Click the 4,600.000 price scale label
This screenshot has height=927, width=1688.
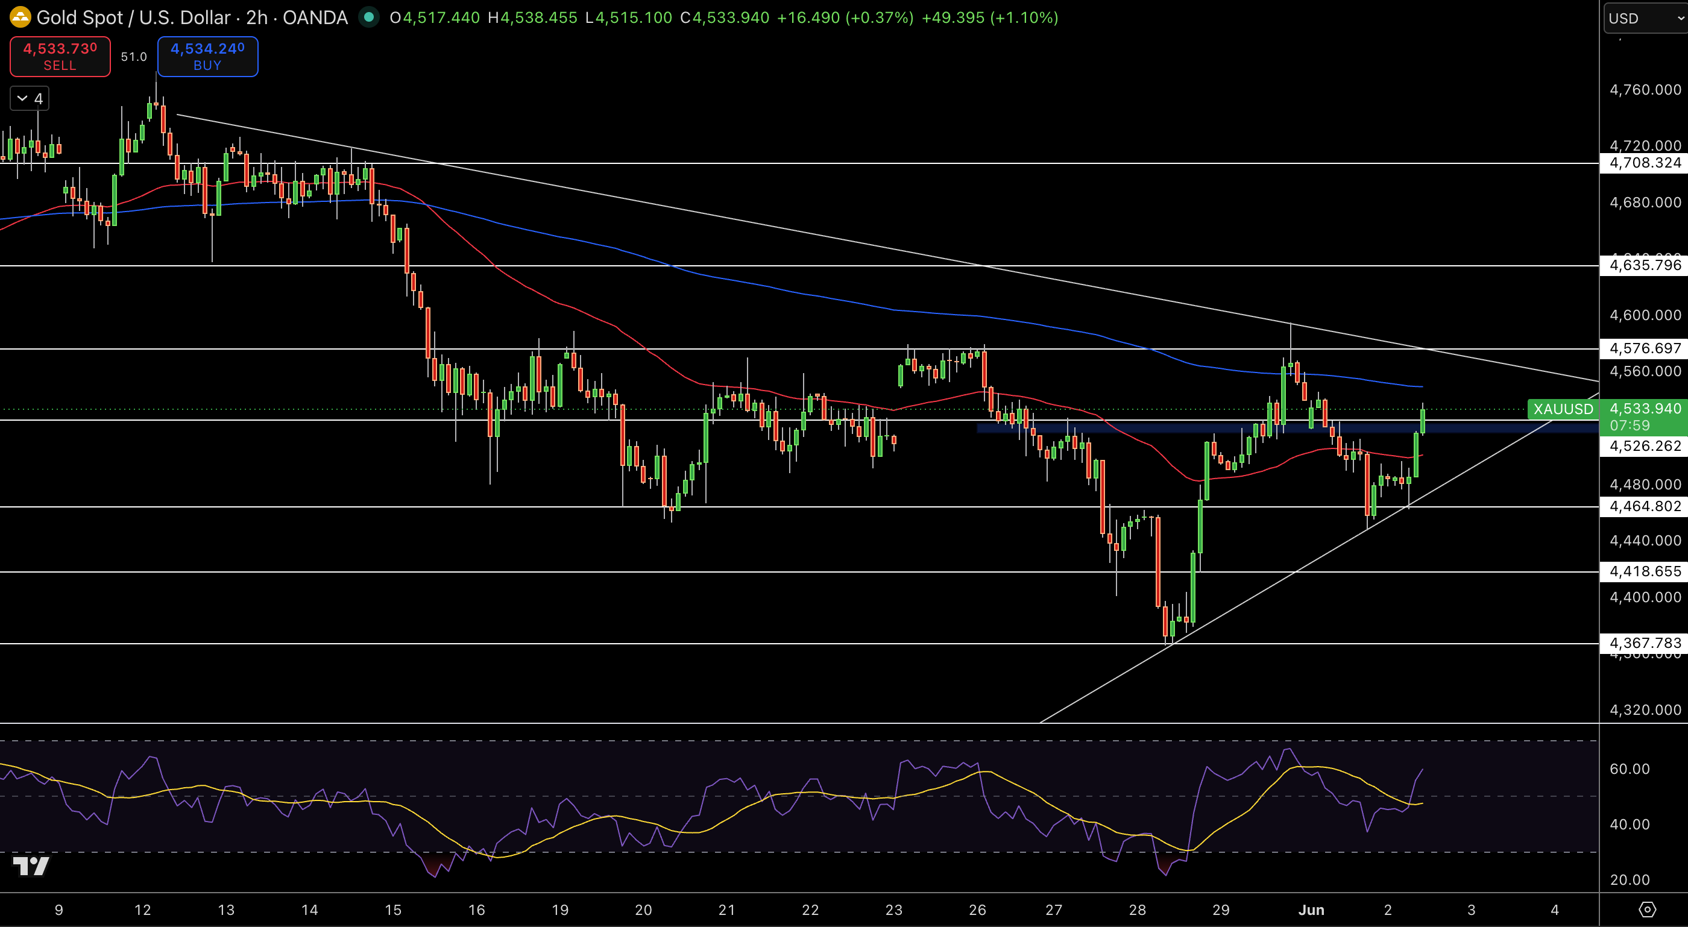(1645, 315)
